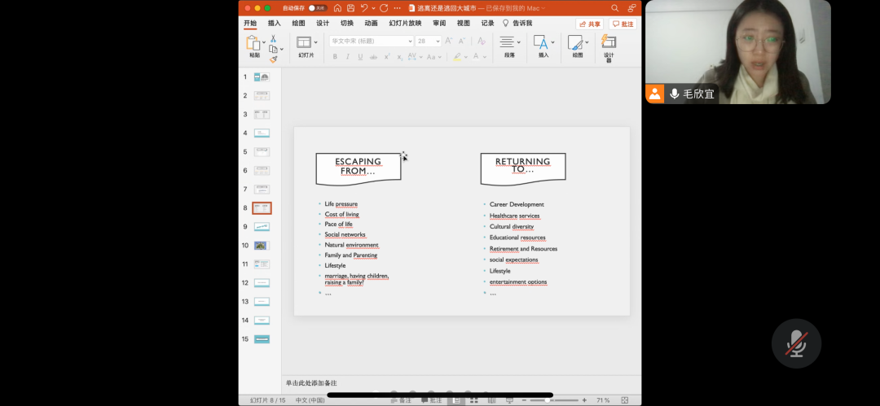This screenshot has width=880, height=406.
Task: Switch to slide sorter grid view
Action: click(x=472, y=400)
